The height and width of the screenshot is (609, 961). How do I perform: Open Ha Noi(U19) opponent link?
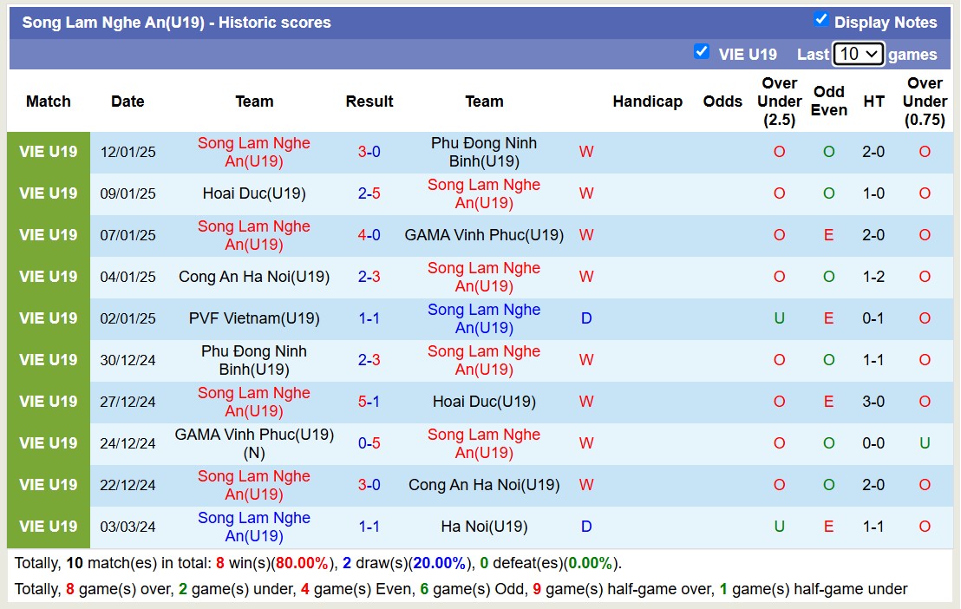click(x=484, y=527)
